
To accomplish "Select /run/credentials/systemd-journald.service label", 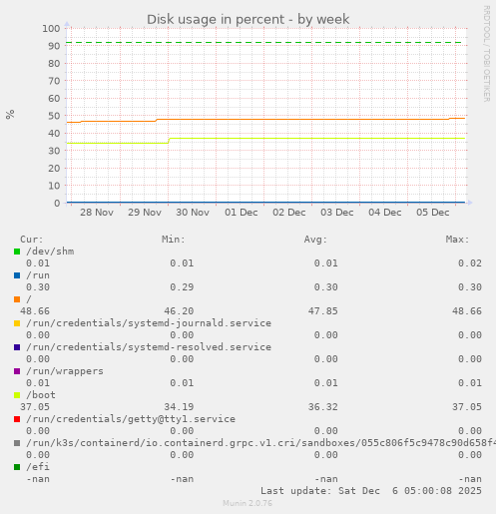I will [x=149, y=323].
